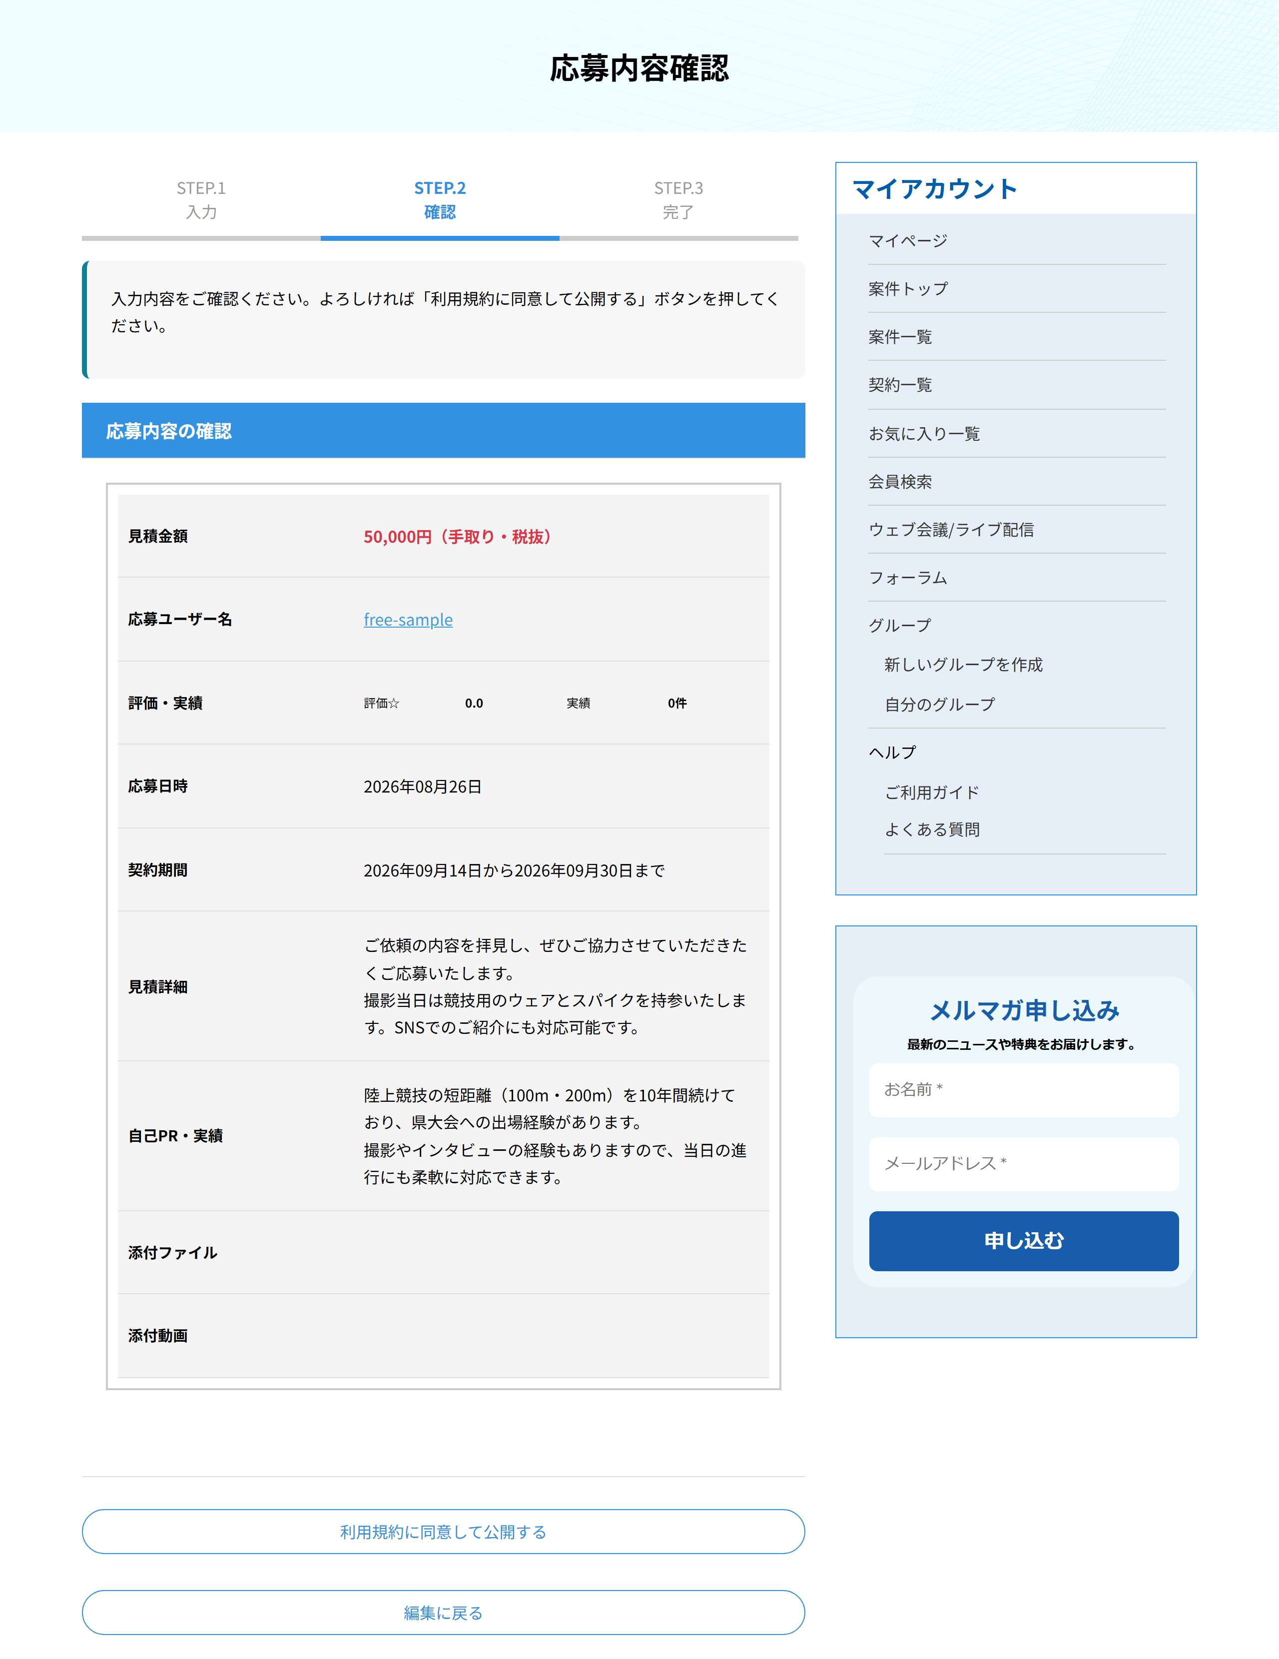This screenshot has height=1659, width=1279.
Task: Click the 評価☆ label
Action: point(381,704)
